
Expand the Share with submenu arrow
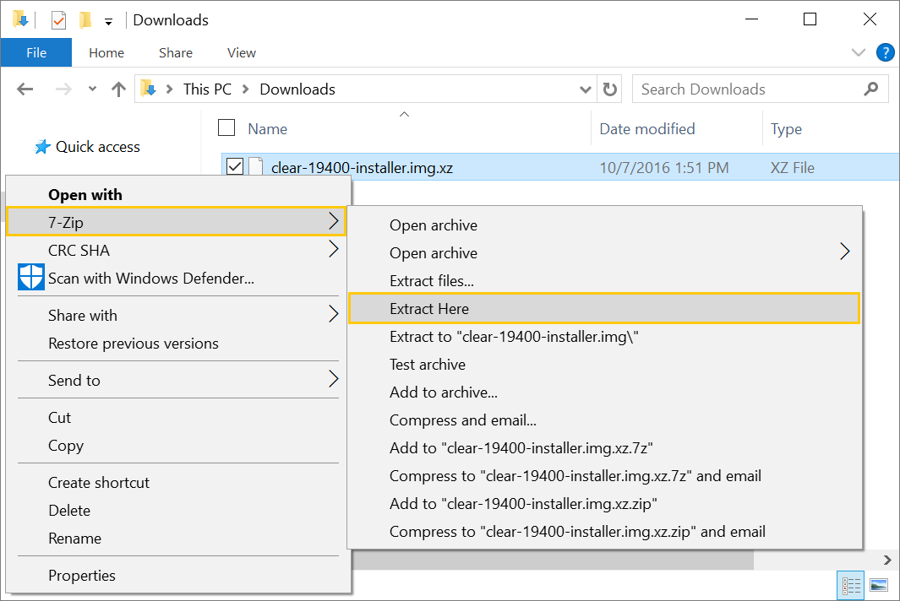point(334,314)
